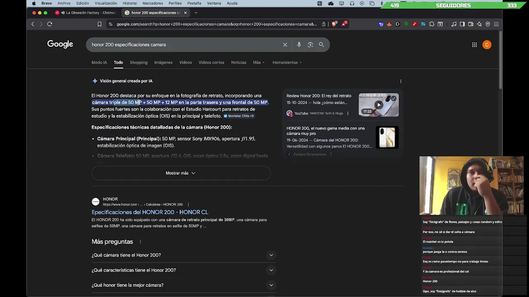Open Leo AI sparkle icon in toolbar
This screenshot has height=297, width=529.
(479, 24)
